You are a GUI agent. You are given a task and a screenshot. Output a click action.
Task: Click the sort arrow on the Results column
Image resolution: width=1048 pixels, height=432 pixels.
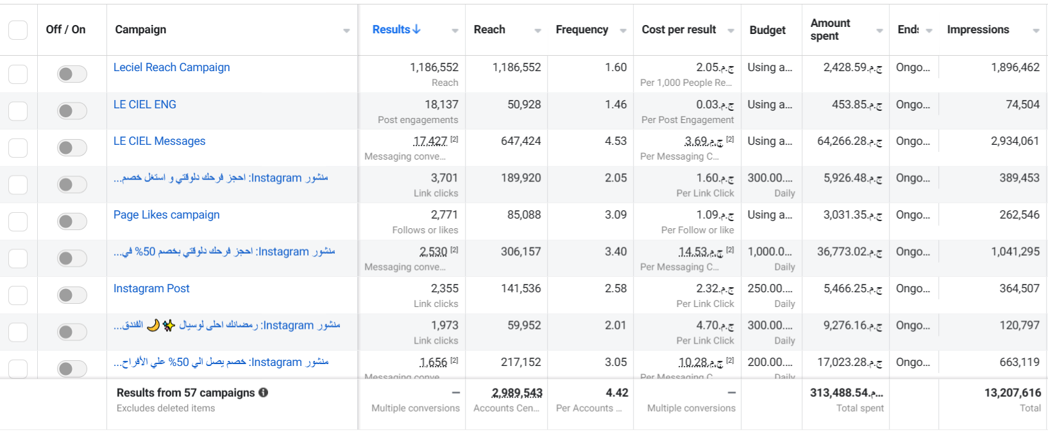417,29
